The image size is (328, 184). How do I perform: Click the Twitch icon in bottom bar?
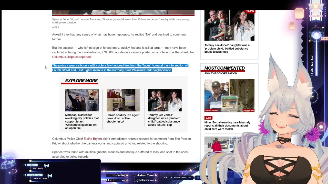(198, 178)
